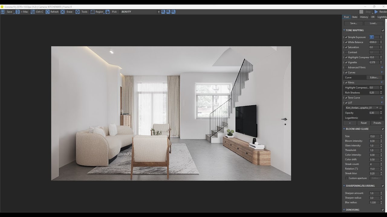Click the Blur radius value field
The height and width of the screenshot is (217, 387).
(x=374, y=203)
